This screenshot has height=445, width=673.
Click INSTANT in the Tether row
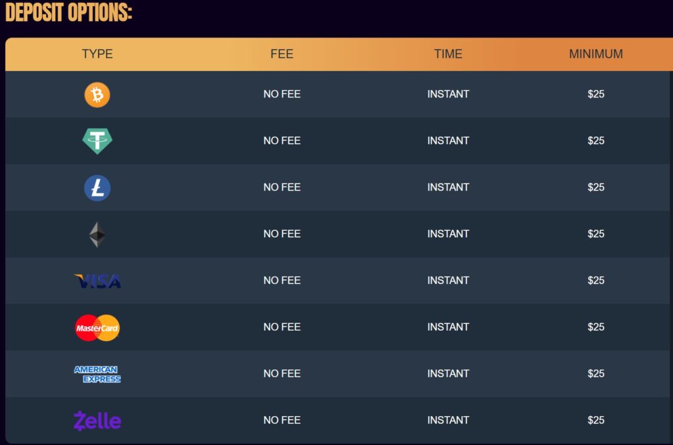point(448,141)
